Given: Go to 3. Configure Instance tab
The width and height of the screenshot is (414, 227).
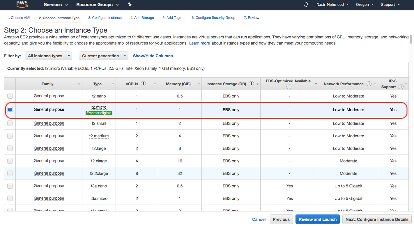Looking at the screenshot, I should 105,18.
